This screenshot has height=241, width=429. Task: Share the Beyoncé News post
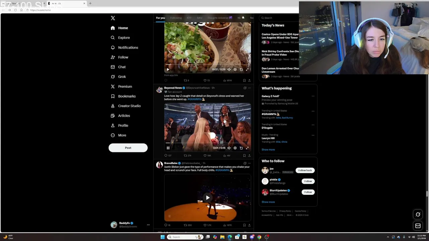[249, 156]
